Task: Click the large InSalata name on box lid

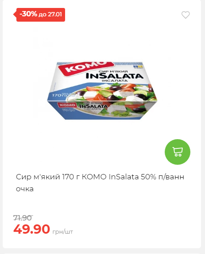Action: coord(114,76)
